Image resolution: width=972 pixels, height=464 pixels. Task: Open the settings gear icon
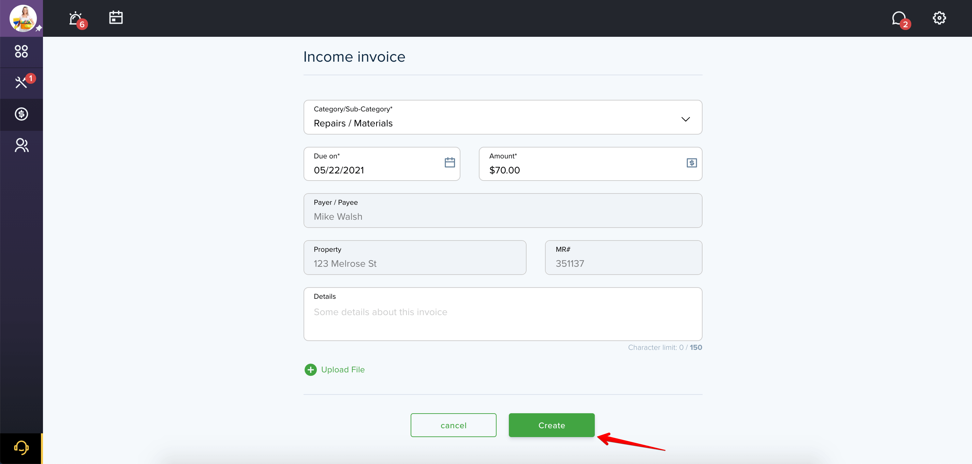pos(939,18)
